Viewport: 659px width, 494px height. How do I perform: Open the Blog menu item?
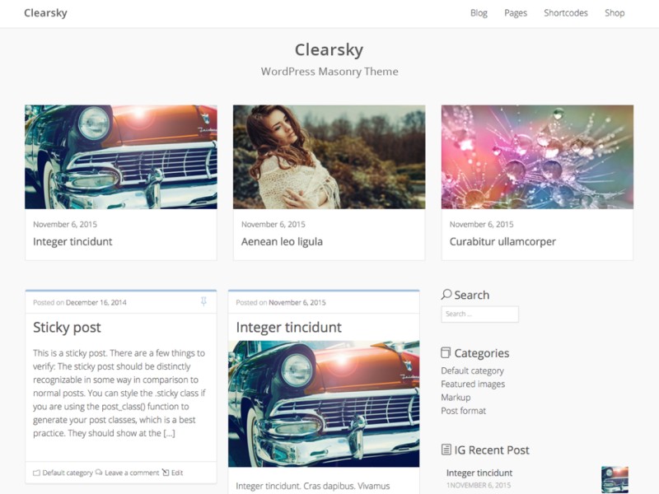(479, 13)
